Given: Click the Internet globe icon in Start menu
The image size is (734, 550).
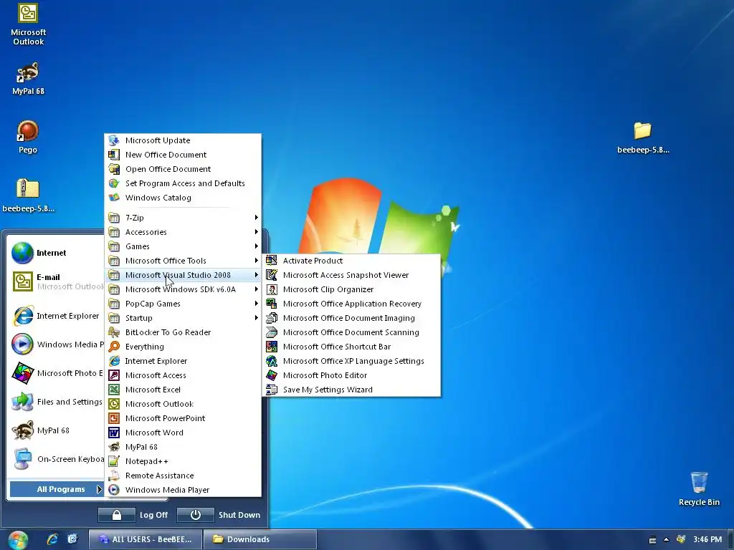Looking at the screenshot, I should [22, 253].
